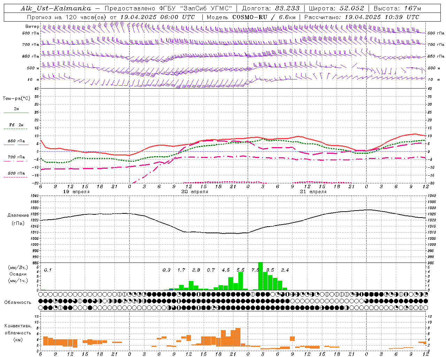
Task: Click the tallest green precipitation bar
Action: [x=260, y=276]
